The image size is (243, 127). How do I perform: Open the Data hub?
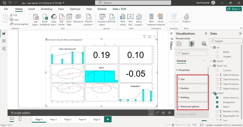point(54,20)
